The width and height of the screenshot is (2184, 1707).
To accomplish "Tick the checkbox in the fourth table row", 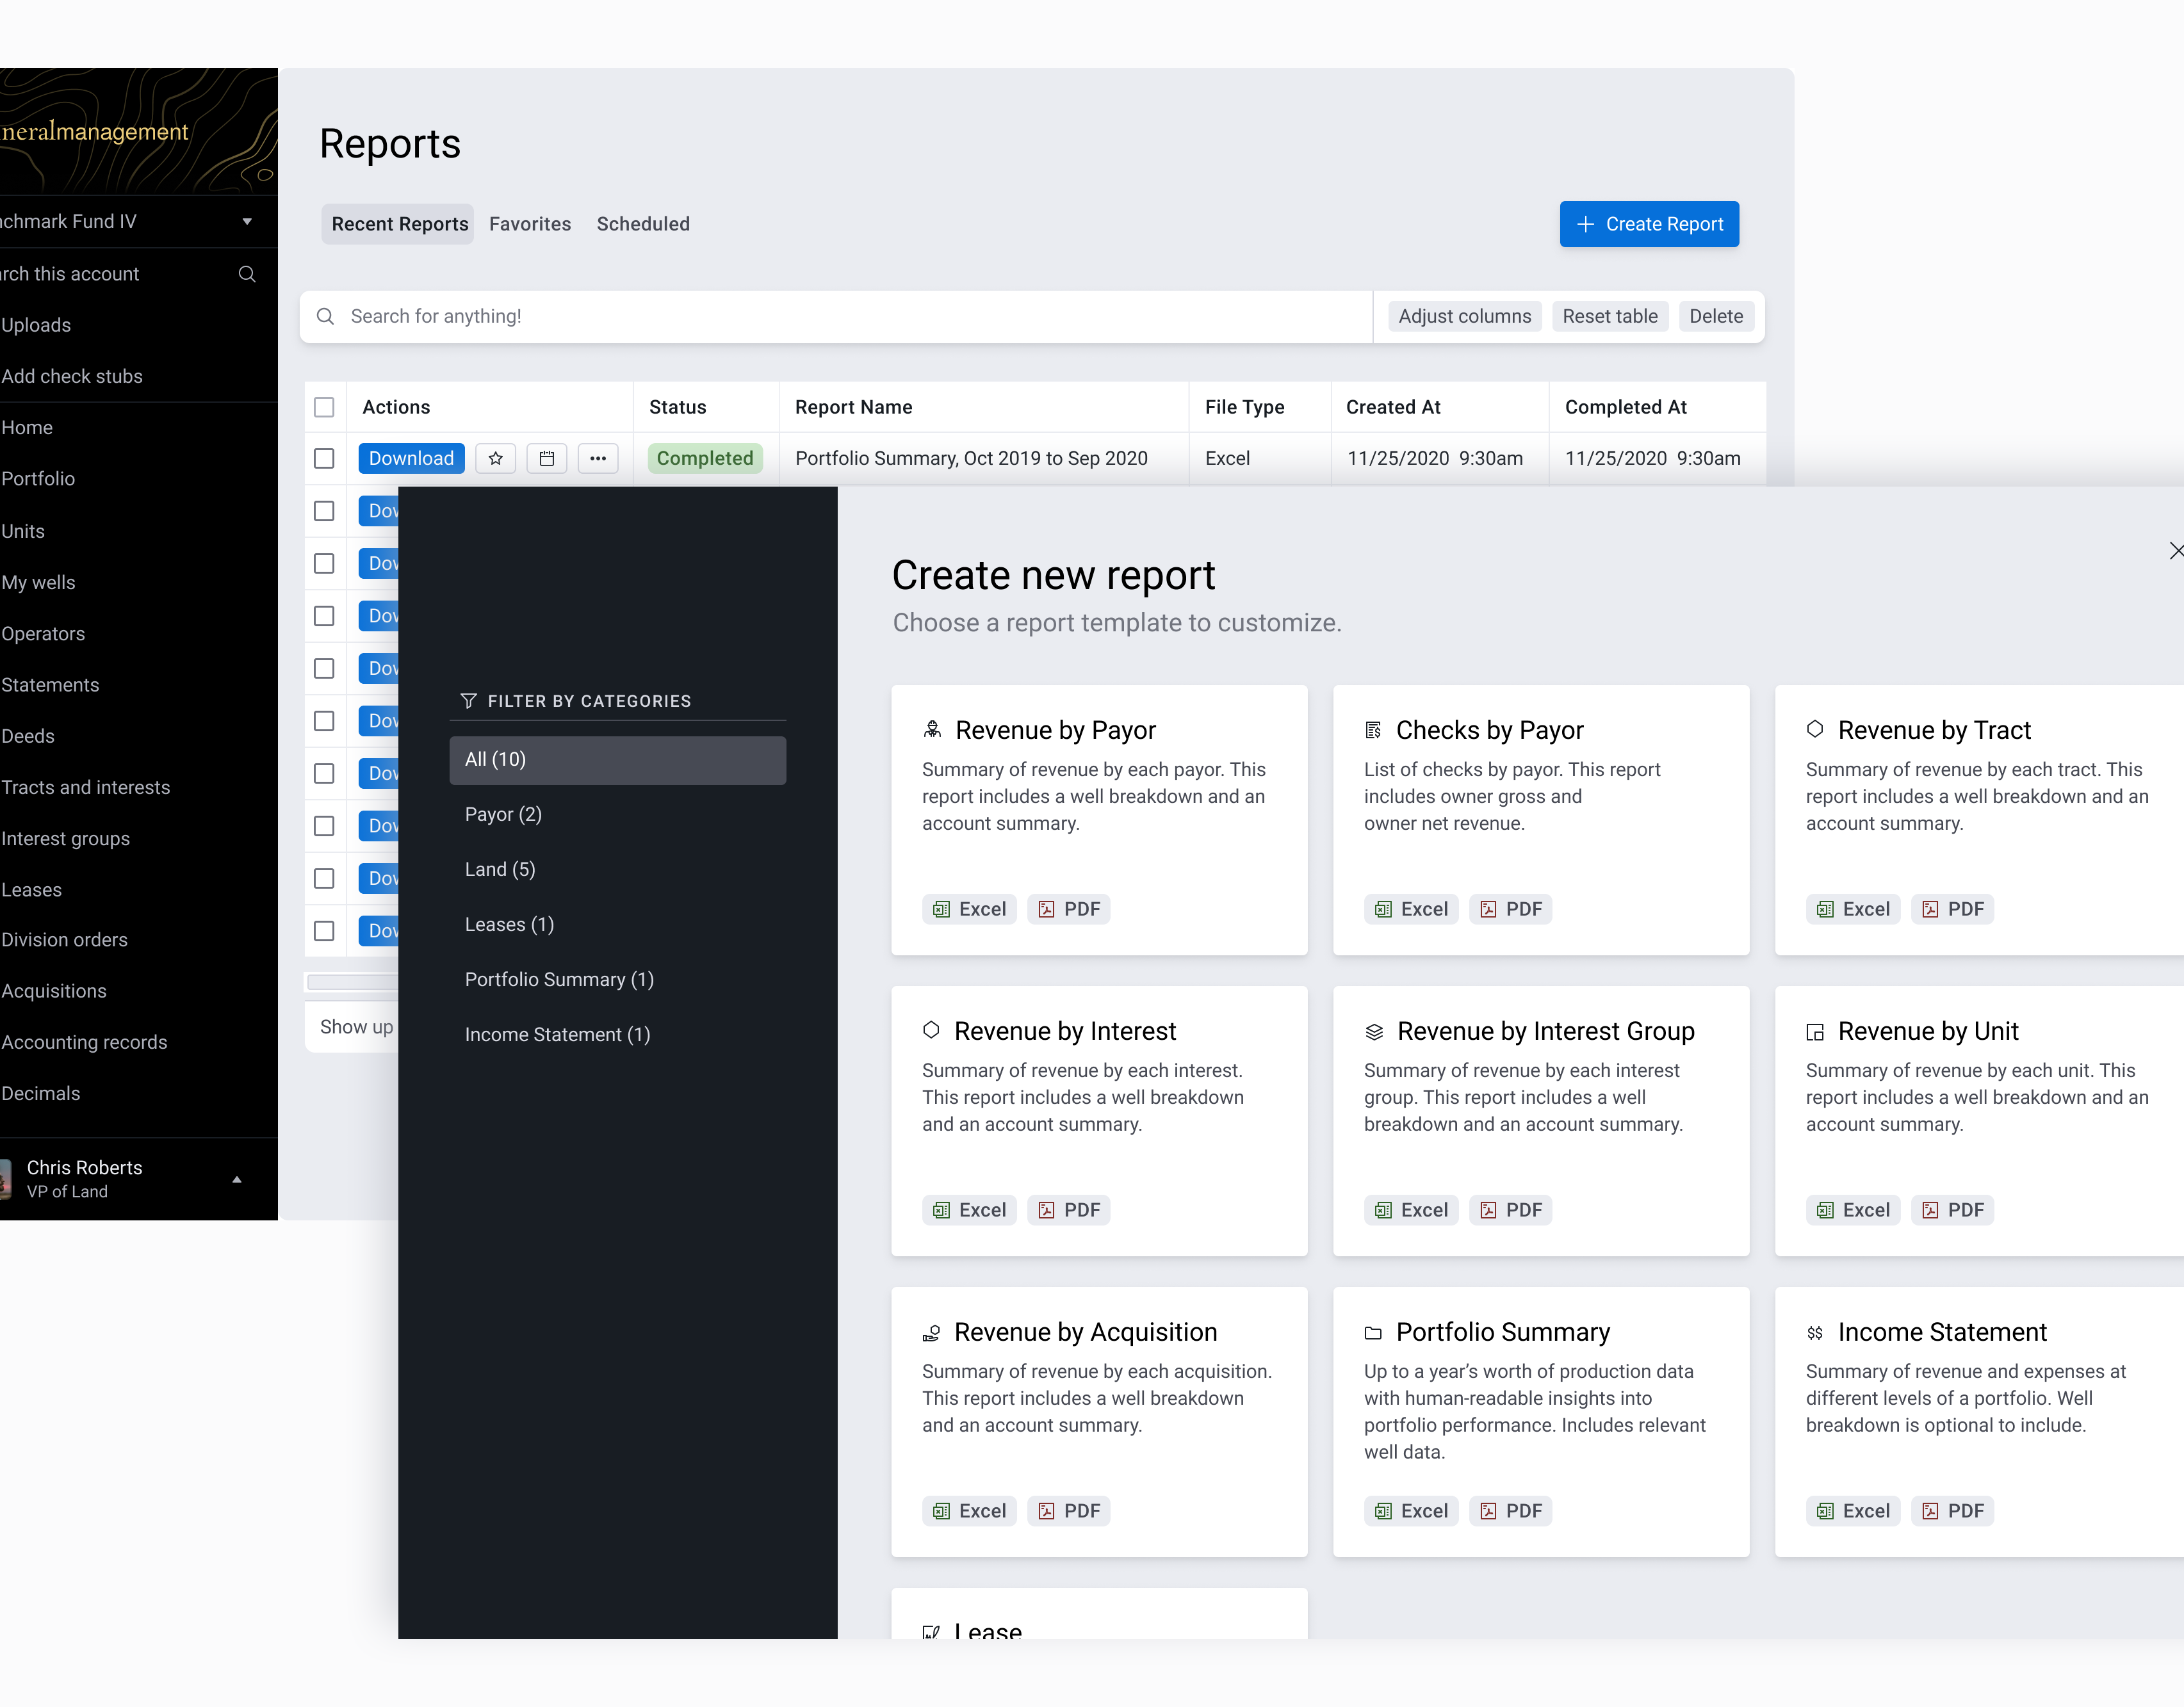I will pos(324,616).
